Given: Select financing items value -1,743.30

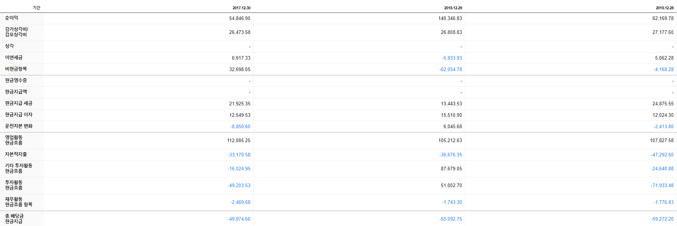Looking at the screenshot, I should point(452,202).
